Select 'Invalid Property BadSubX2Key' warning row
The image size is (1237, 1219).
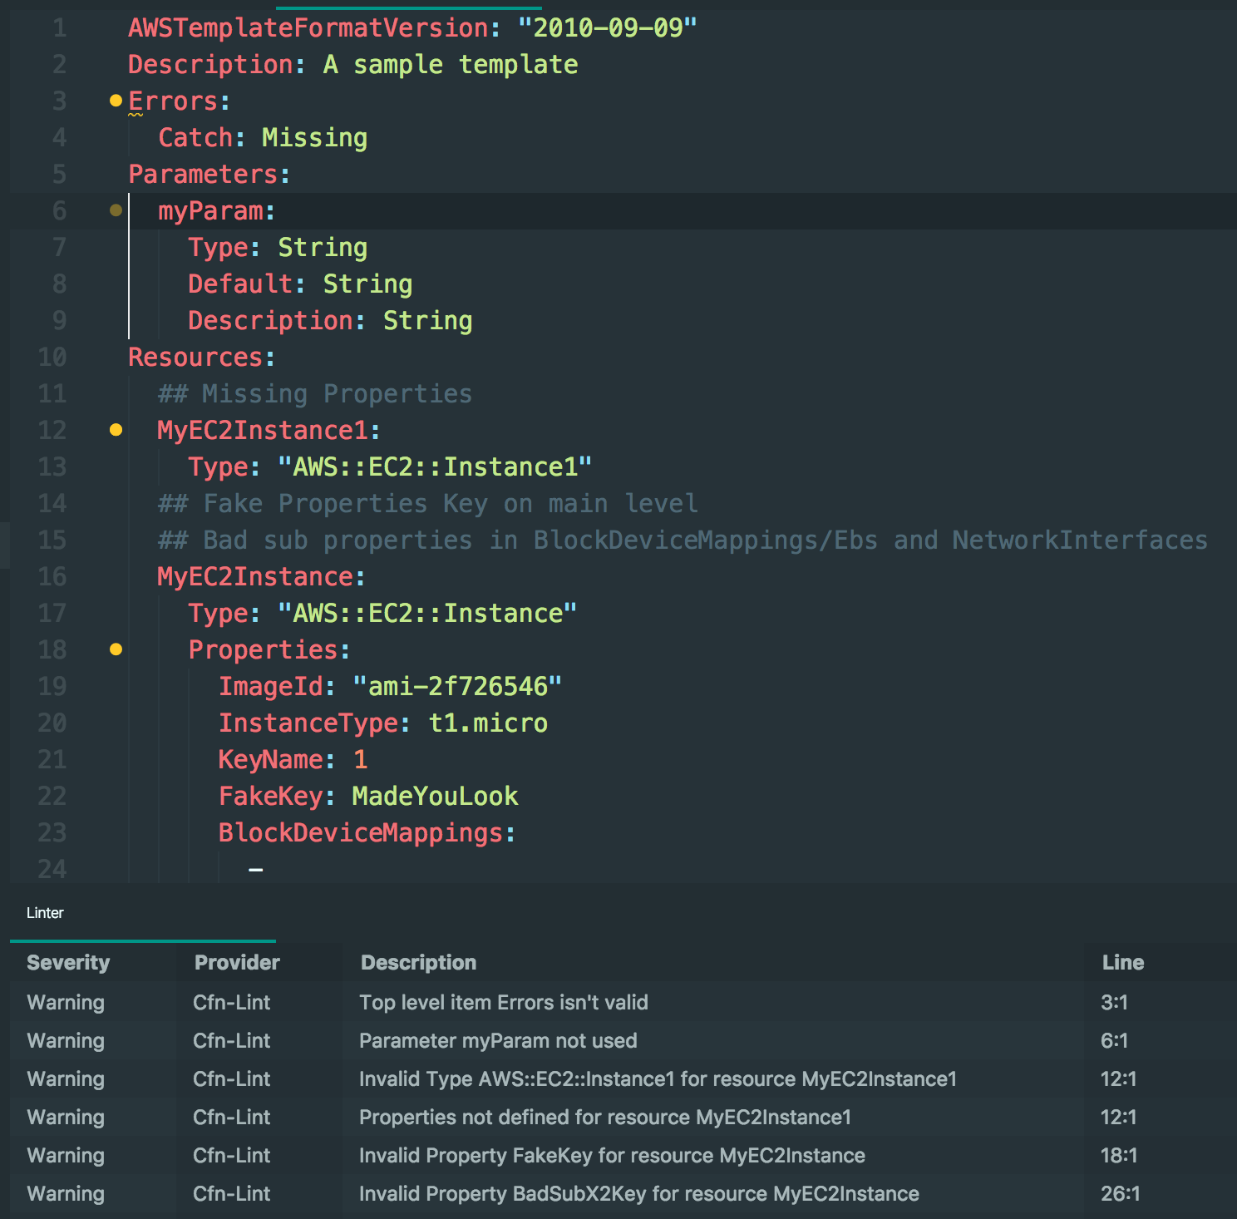(623, 1193)
